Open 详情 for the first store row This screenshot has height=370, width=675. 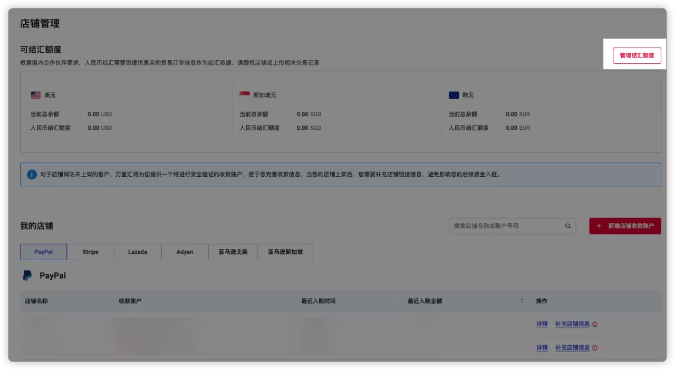pyautogui.click(x=542, y=324)
